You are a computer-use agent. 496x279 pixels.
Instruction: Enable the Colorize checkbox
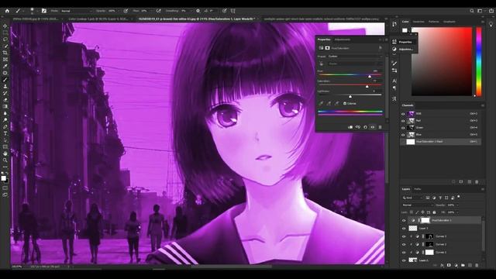(x=345, y=103)
